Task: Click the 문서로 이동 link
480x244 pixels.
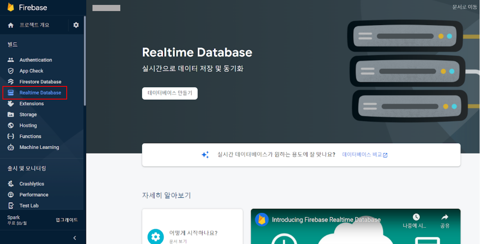Action: pos(465,7)
